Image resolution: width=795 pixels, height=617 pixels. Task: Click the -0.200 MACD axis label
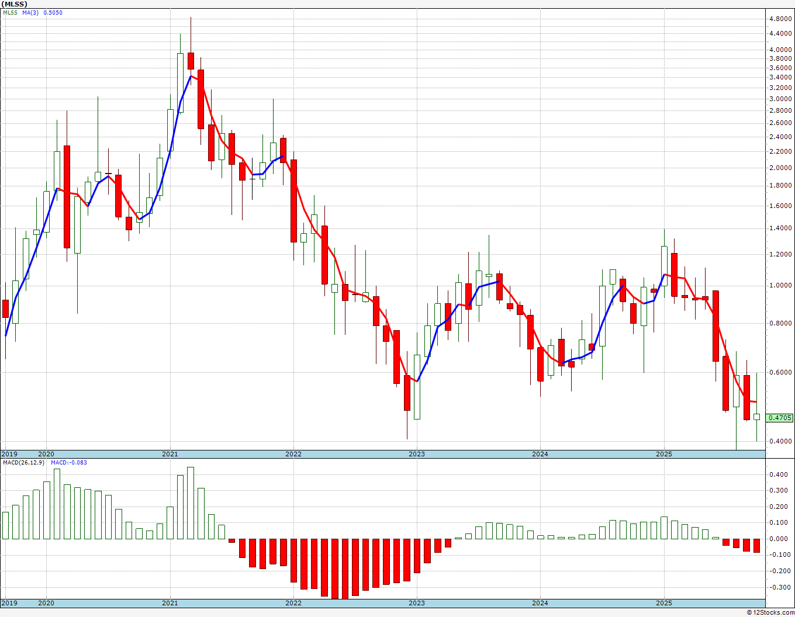[779, 571]
